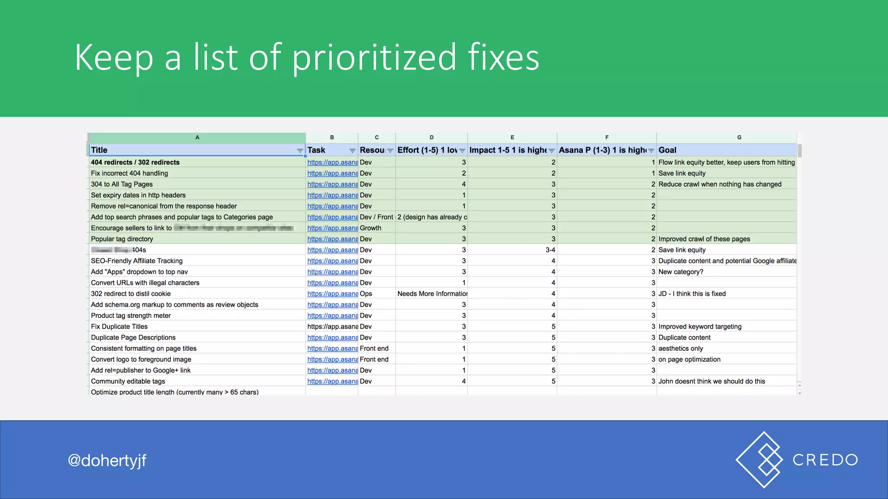Select column E header
The width and height of the screenshot is (888, 499).
pyautogui.click(x=512, y=138)
